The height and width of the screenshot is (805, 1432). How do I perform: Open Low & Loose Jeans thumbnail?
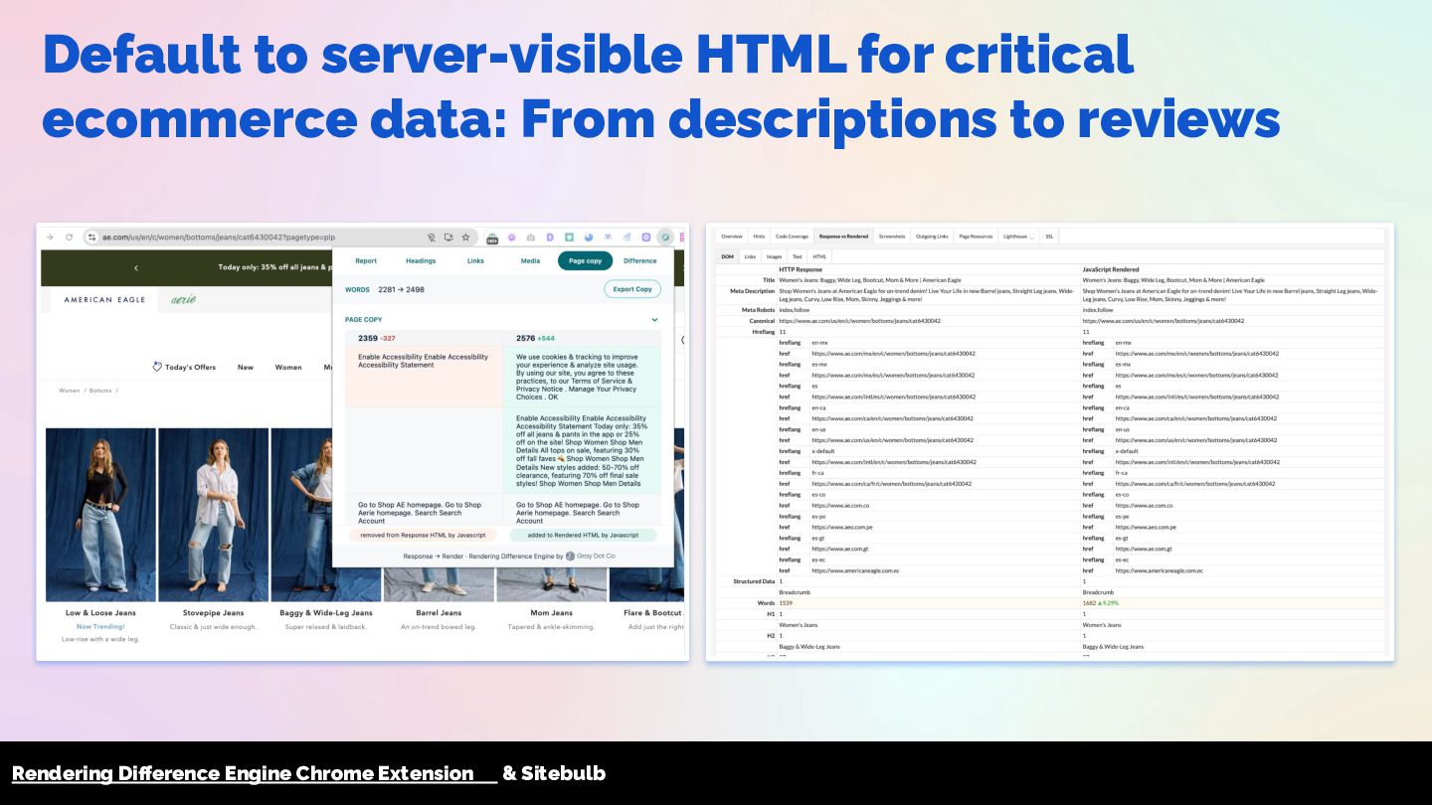100,514
